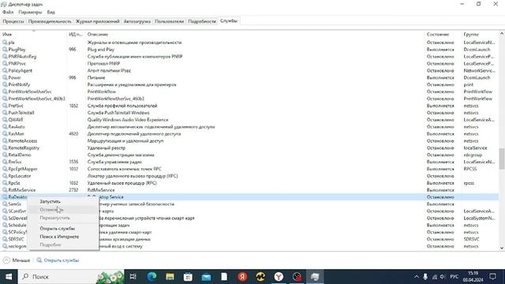The height and width of the screenshot is (284, 505).
Task: Select the RmSvc service row name
Action: tap(15, 162)
